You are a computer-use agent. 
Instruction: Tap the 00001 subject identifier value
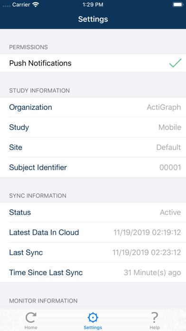point(170,167)
